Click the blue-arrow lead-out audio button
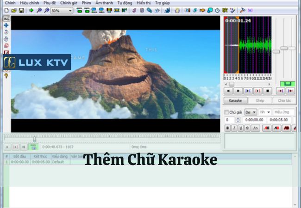The image size is (301, 208). tap(290, 91)
